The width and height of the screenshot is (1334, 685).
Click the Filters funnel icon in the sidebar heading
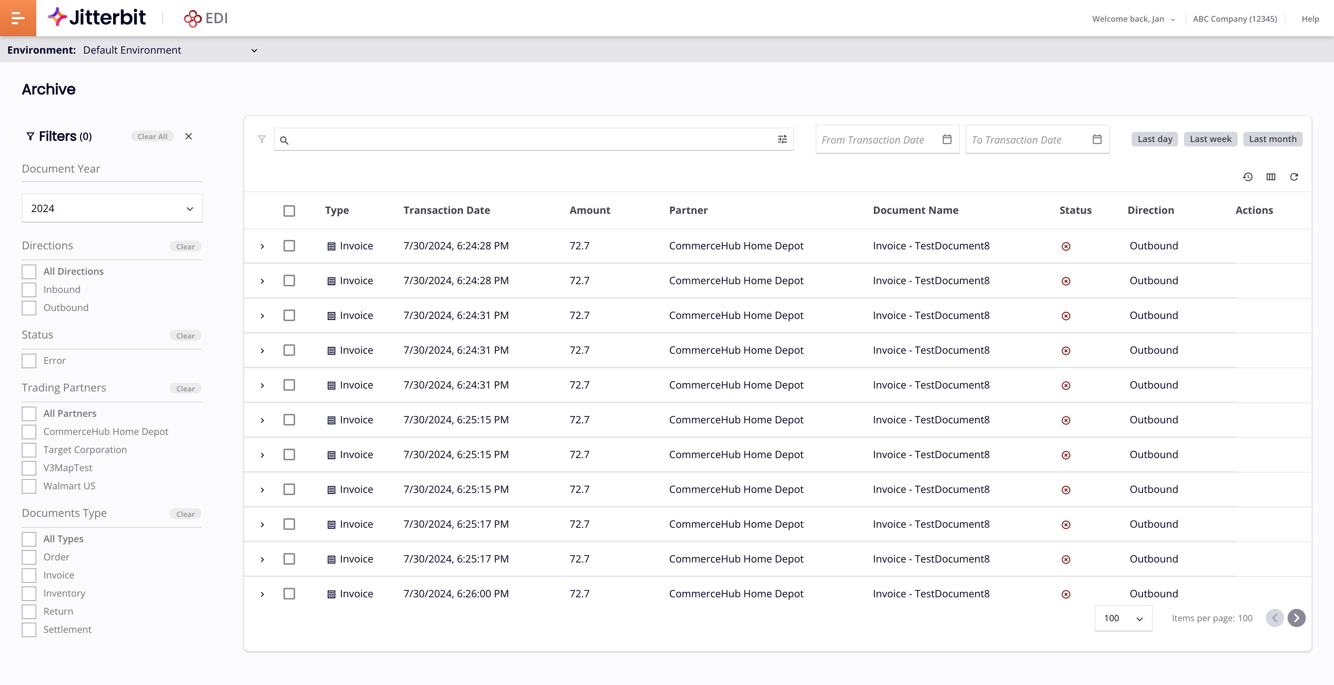[x=30, y=136]
